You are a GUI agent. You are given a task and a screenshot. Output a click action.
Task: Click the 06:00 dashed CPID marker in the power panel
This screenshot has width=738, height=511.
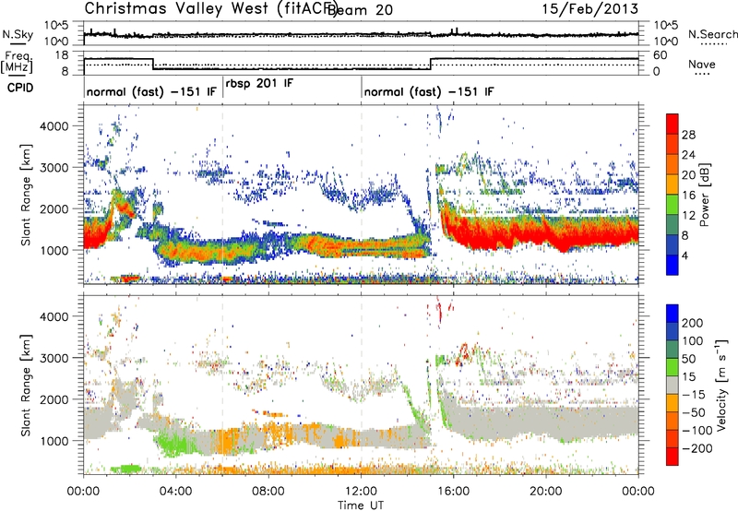coord(222,195)
